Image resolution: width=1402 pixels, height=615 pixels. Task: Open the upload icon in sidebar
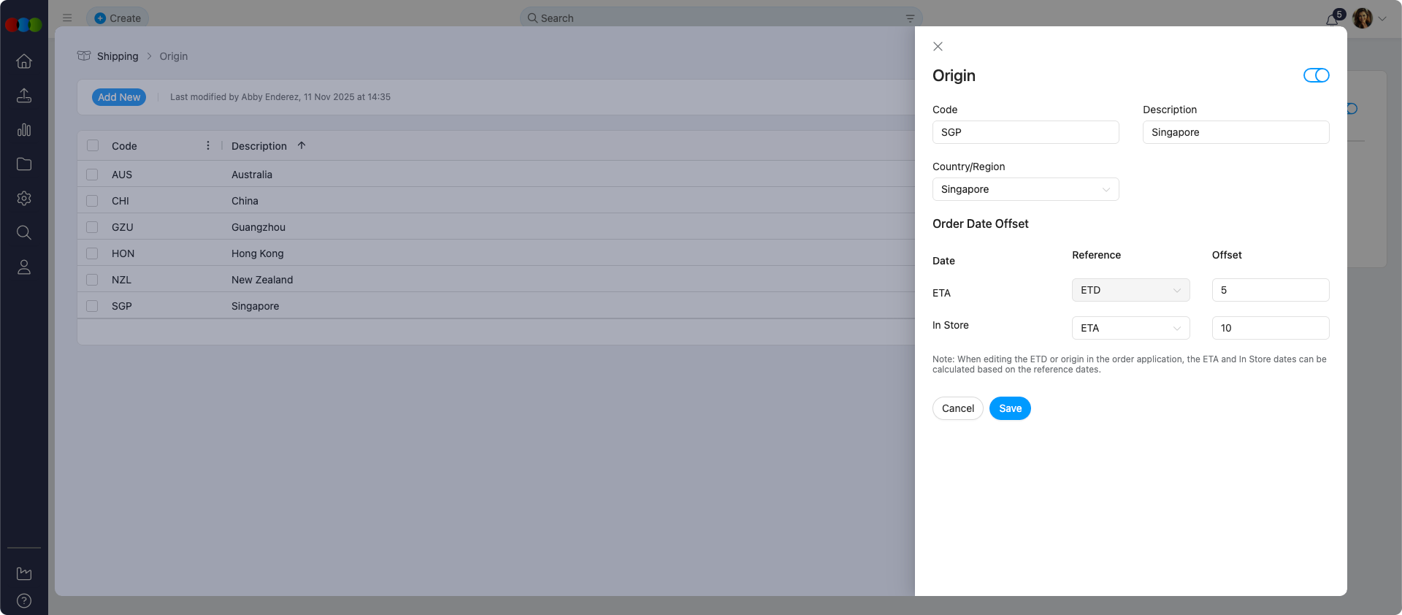tap(24, 96)
